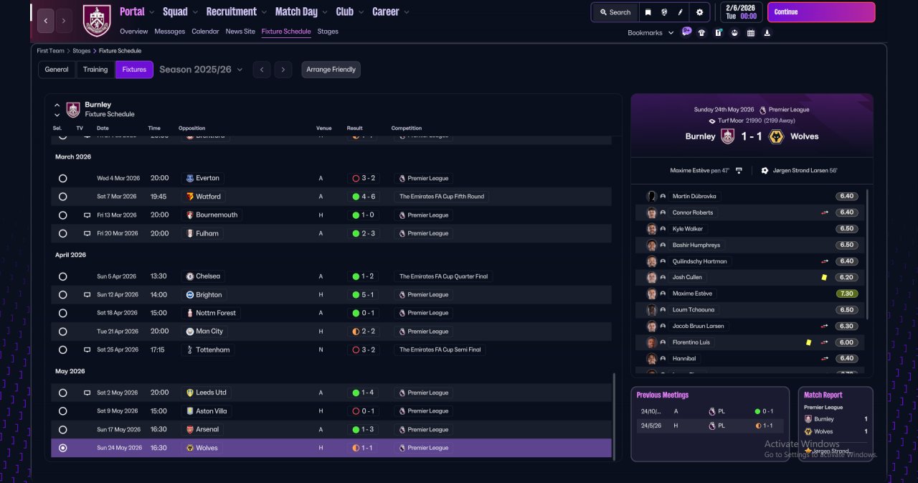Click the Burnley club crest in header
This screenshot has height=483, width=918.
[97, 21]
